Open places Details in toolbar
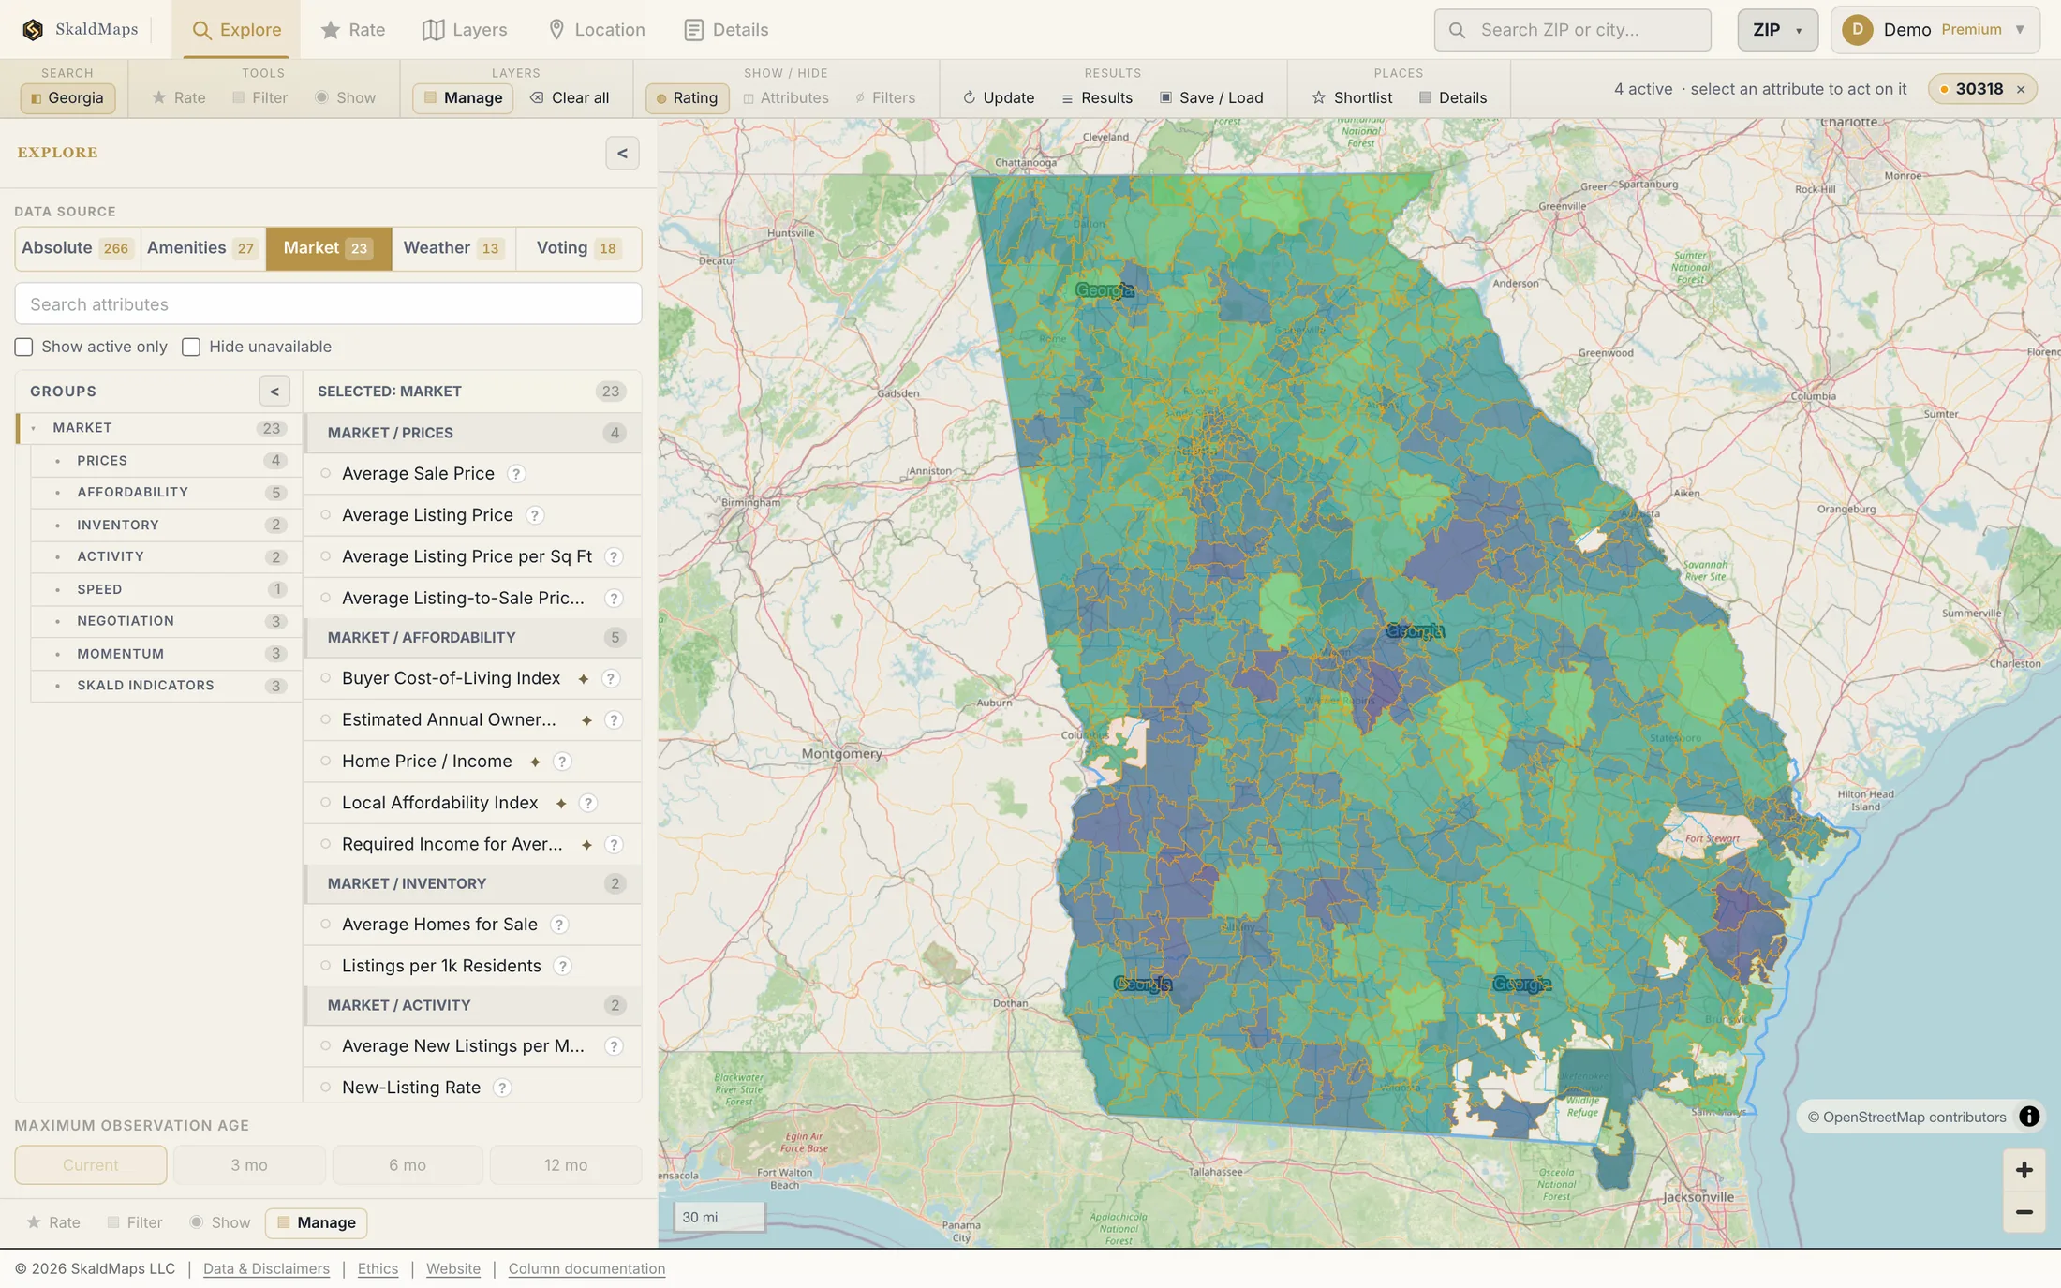 1453,97
